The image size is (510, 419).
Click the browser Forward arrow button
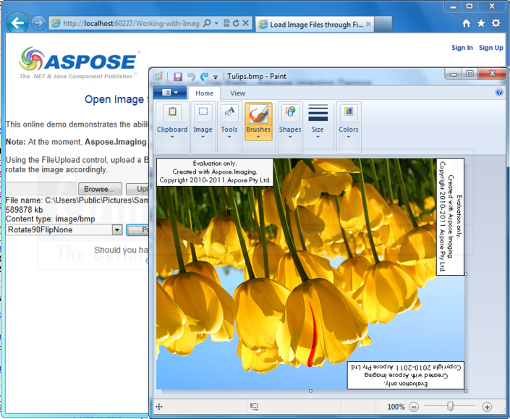38,23
